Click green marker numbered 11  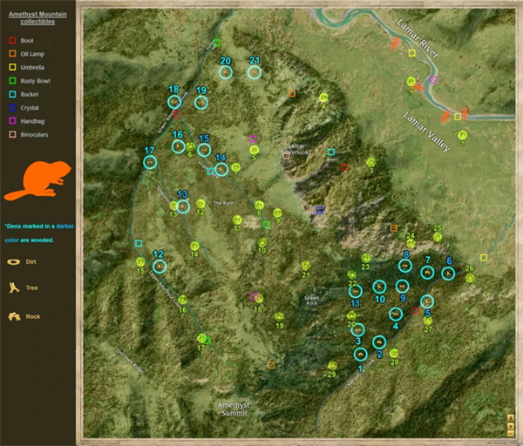coord(237,220)
